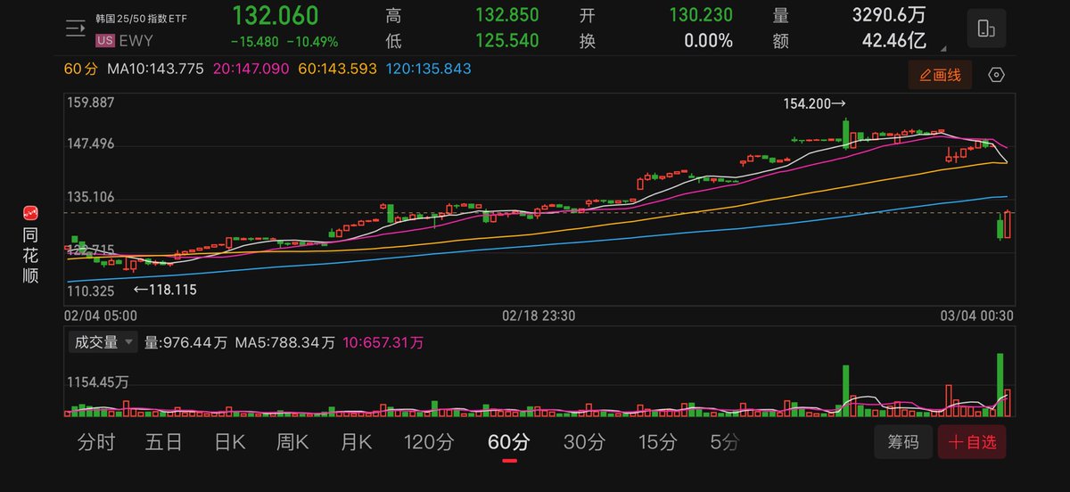The image size is (1070, 492).
Task: Select the 日K tab
Action: point(229,442)
